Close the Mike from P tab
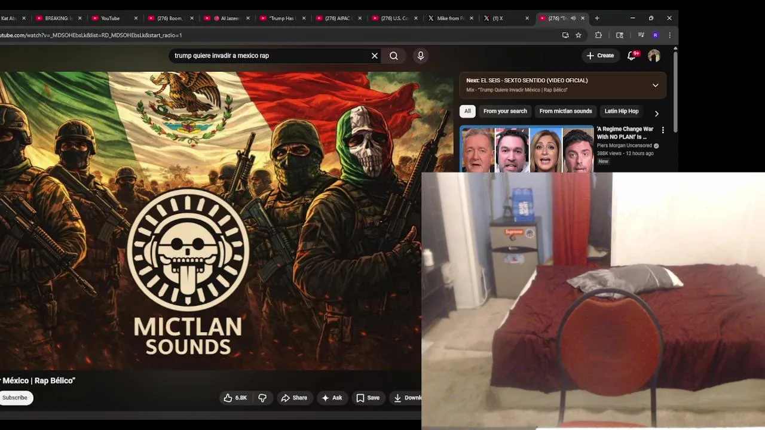This screenshot has height=430, width=765. tap(472, 19)
